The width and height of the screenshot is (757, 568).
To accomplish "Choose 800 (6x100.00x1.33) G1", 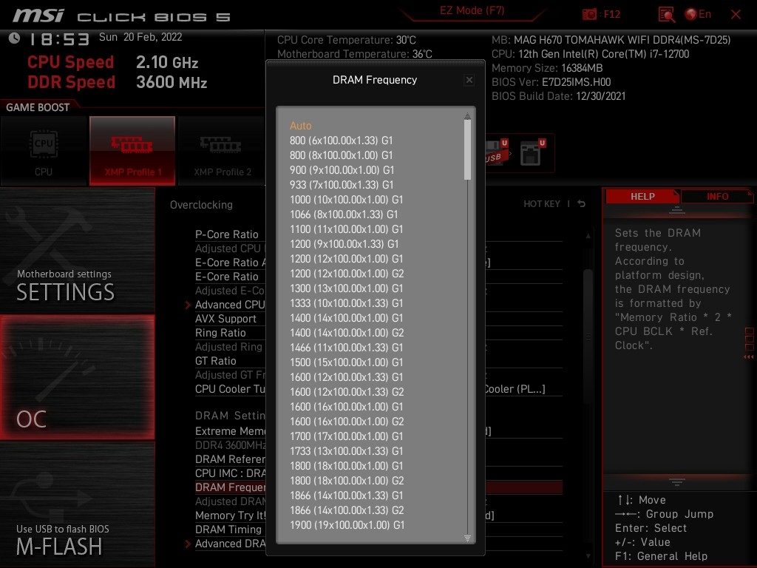I will [x=342, y=141].
